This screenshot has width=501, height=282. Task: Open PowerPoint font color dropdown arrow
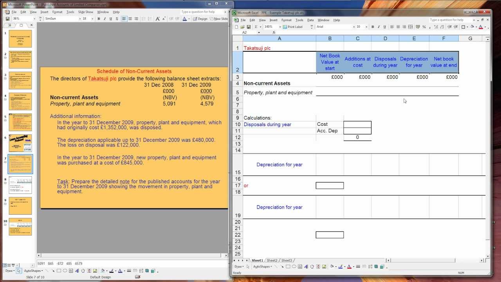189,18
